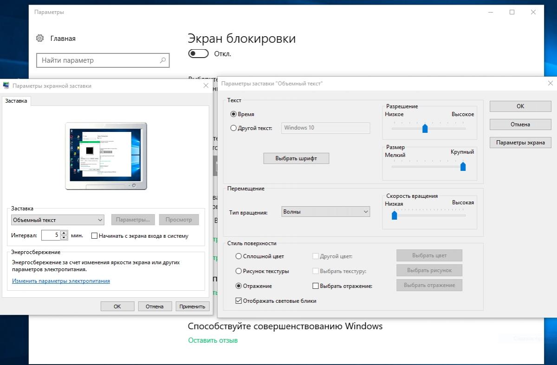
Task: Close the screensaver settings window
Action: coord(206,86)
